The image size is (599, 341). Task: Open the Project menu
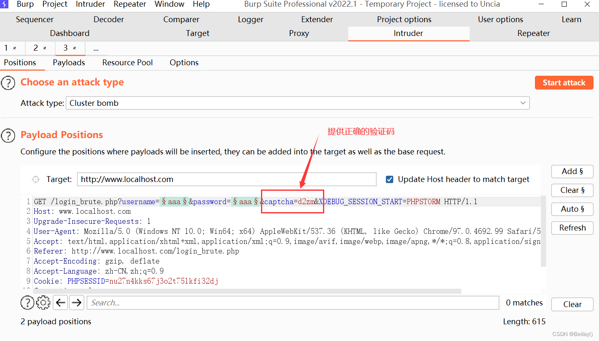pyautogui.click(x=55, y=4)
